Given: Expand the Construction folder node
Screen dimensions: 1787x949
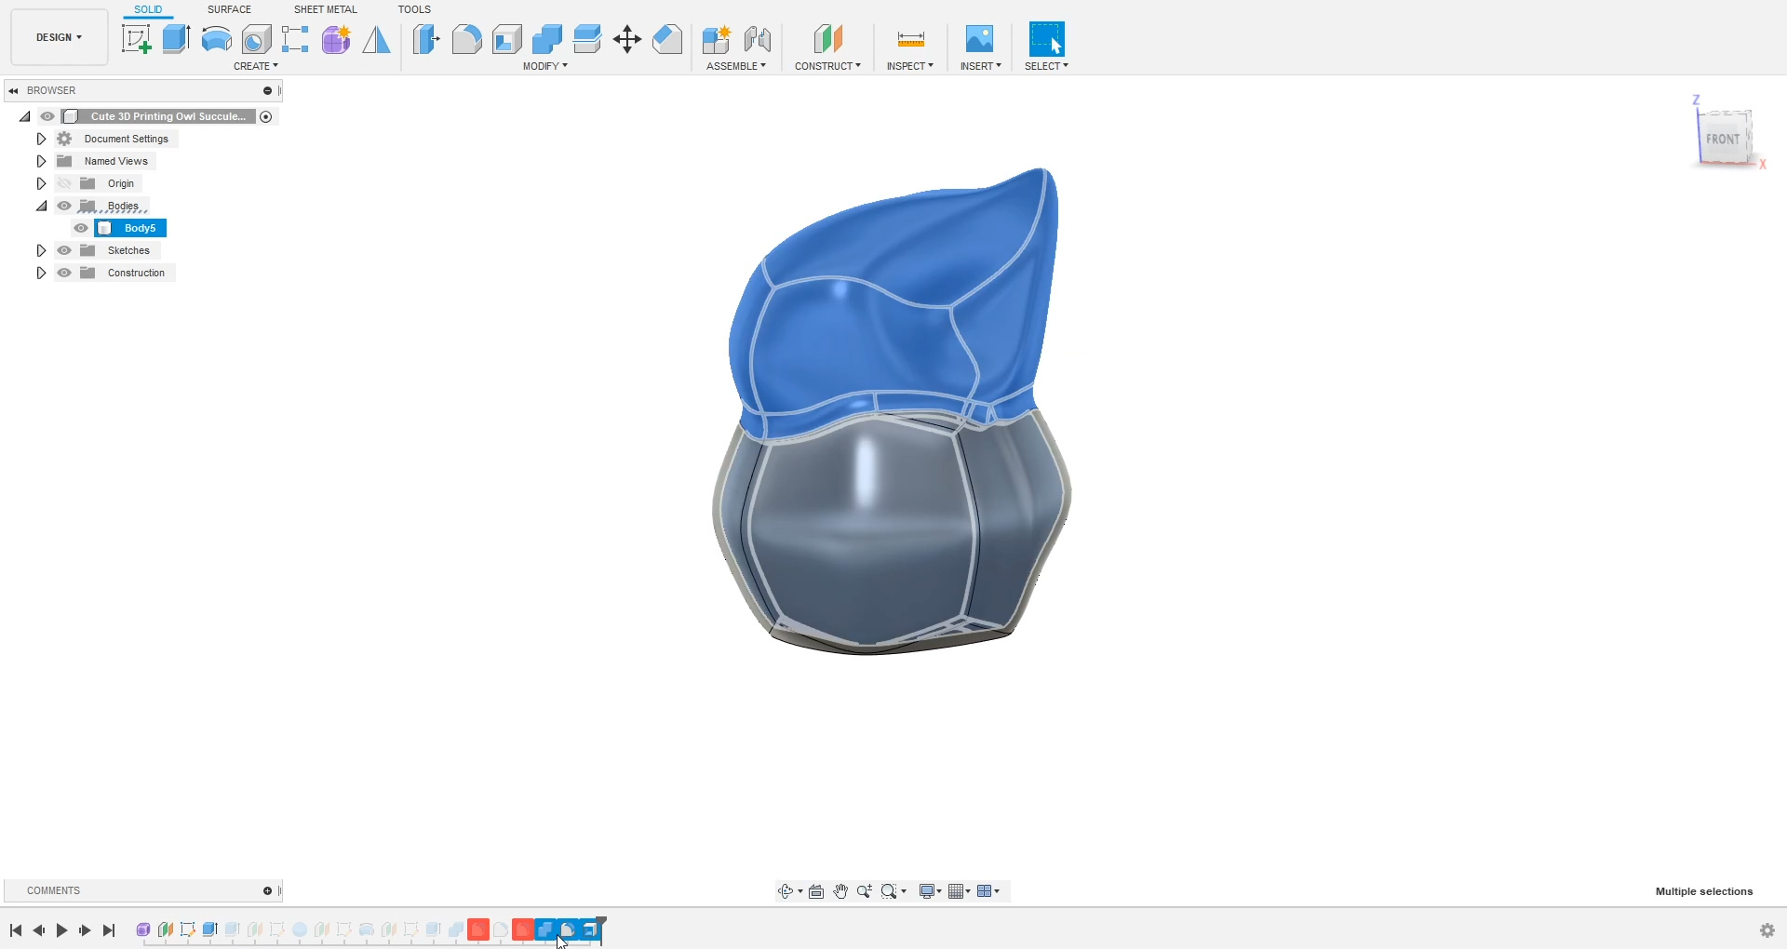Looking at the screenshot, I should [x=41, y=273].
